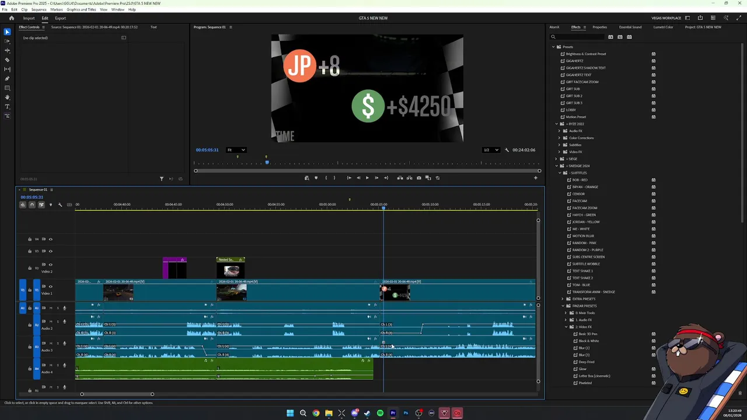Step forward one frame in Program monitor
This screenshot has height=420, width=747.
click(x=376, y=178)
